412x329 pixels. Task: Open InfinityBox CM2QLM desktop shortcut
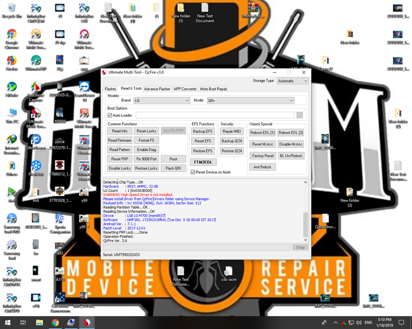click(36, 13)
